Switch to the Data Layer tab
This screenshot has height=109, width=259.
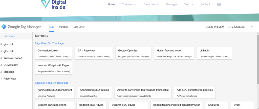click(79, 27)
